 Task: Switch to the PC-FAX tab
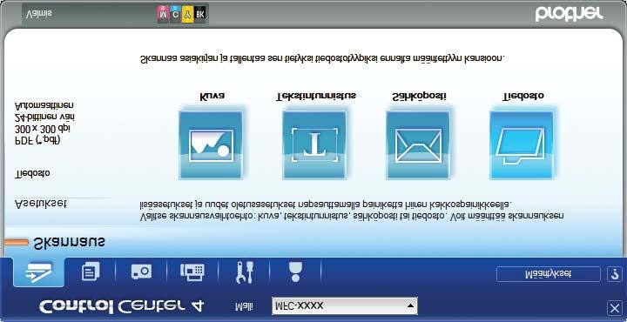click(192, 272)
